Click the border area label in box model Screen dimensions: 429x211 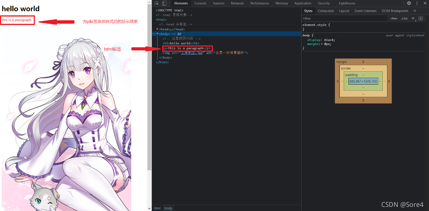click(346, 68)
